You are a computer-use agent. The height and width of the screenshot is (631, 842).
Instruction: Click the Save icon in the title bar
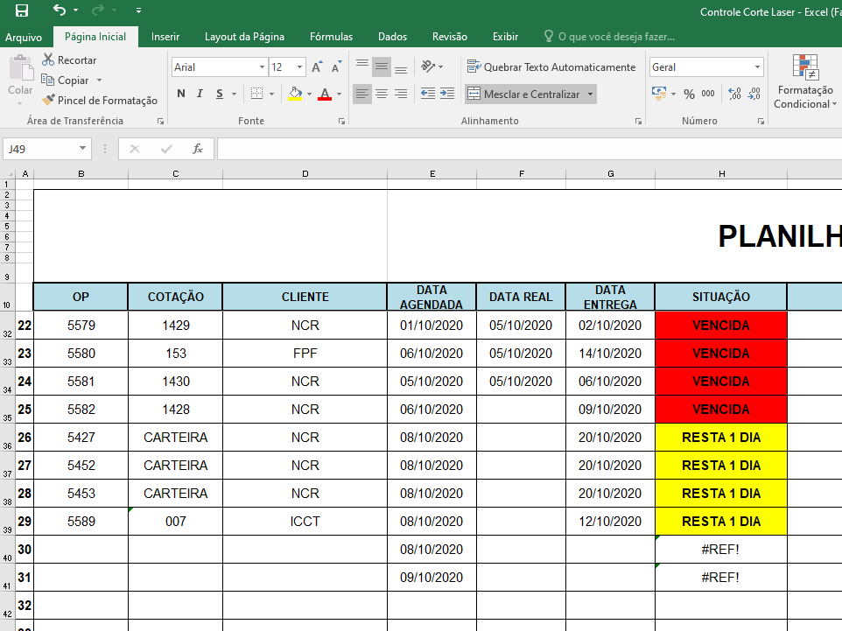tap(22, 11)
